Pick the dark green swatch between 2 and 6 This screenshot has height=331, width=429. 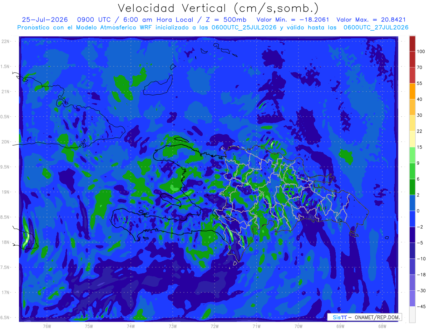(x=412, y=187)
